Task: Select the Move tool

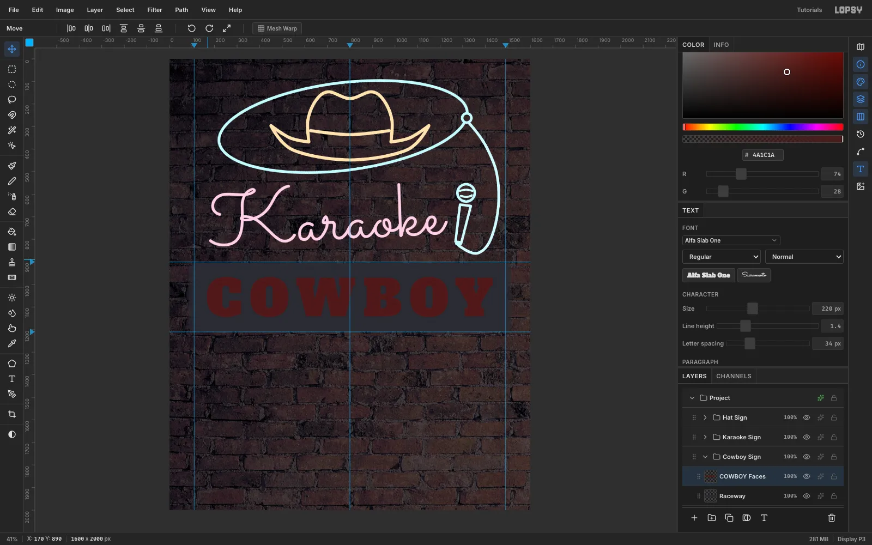Action: [x=12, y=49]
